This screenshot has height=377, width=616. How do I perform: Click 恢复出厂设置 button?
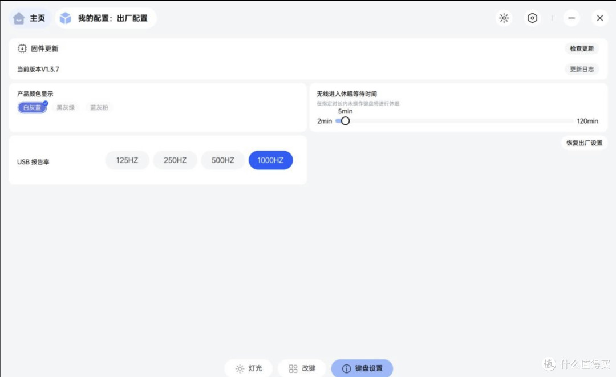click(x=584, y=143)
